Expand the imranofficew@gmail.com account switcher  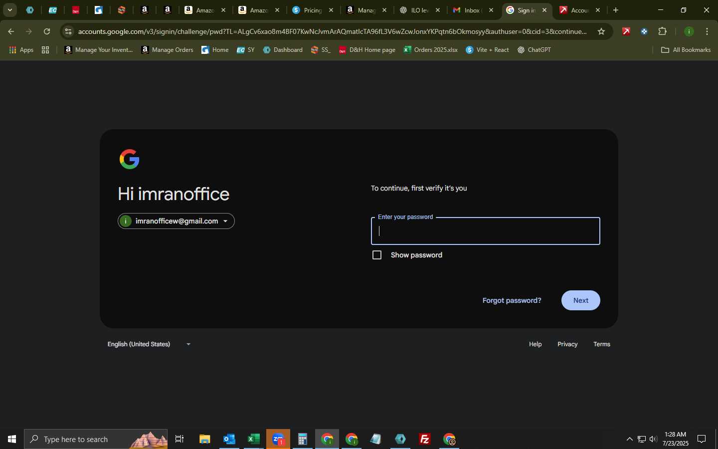click(x=176, y=221)
